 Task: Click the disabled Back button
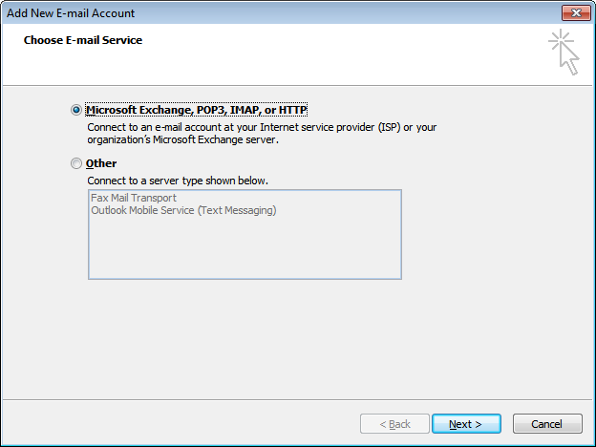coord(394,424)
